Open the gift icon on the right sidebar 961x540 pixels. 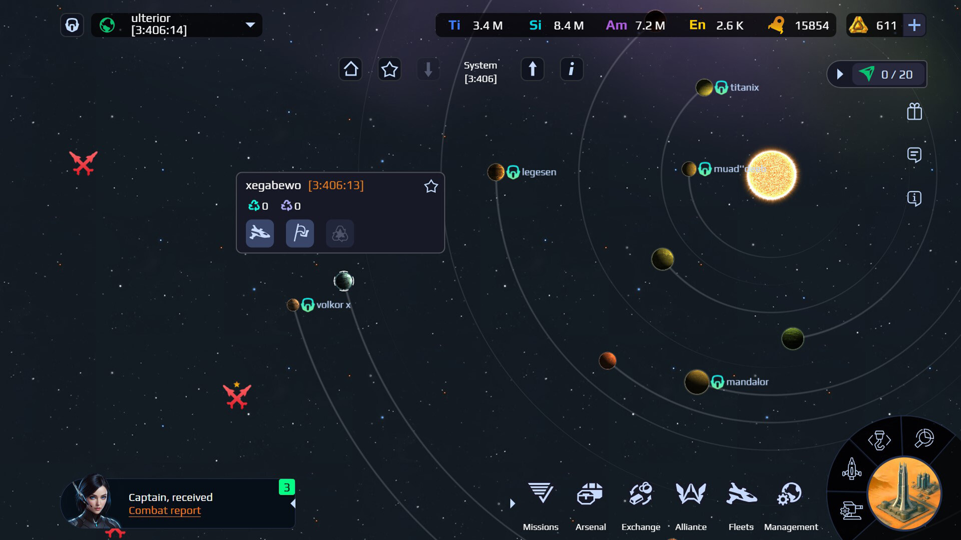tap(914, 112)
